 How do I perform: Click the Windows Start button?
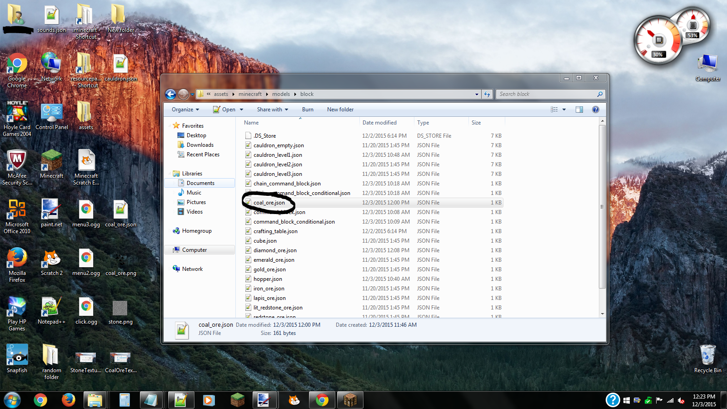[x=12, y=400]
